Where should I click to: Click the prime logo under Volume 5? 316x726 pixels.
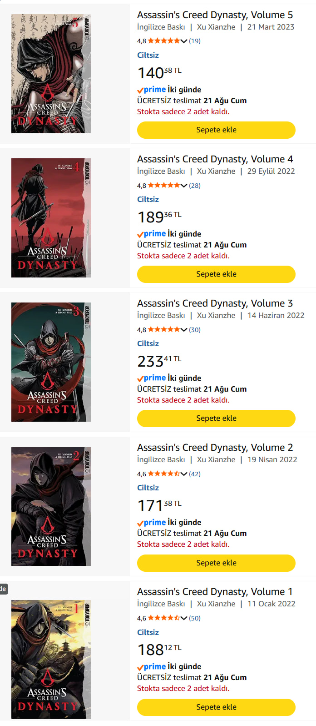[152, 90]
